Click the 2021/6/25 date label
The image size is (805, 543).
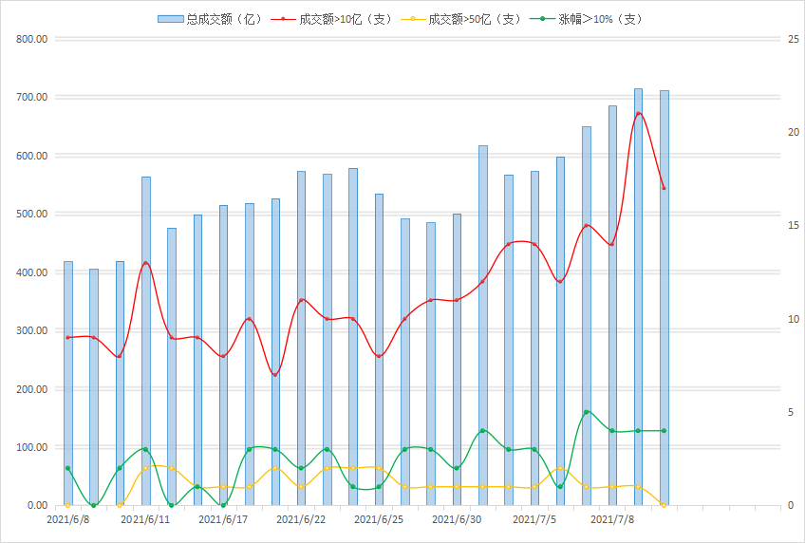379,519
